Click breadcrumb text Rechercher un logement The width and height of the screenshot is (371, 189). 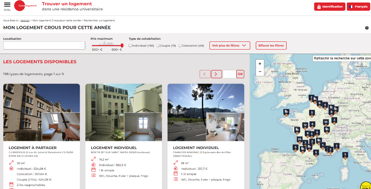pos(99,21)
